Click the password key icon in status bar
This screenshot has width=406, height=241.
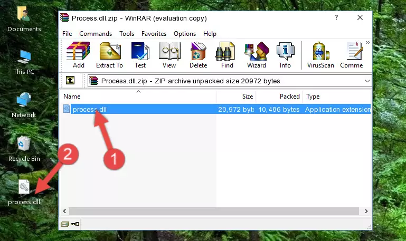[x=75, y=224]
